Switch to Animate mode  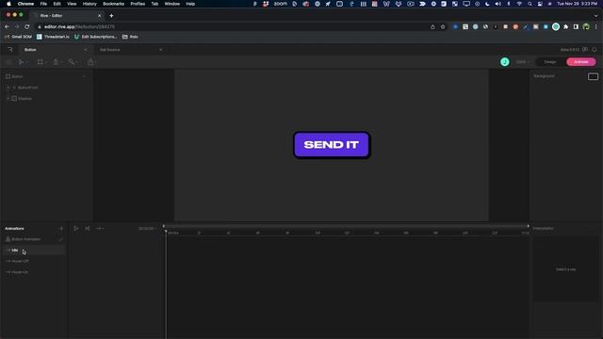pos(580,62)
